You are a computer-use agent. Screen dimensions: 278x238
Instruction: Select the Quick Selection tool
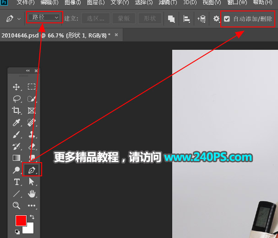[x=32, y=99]
